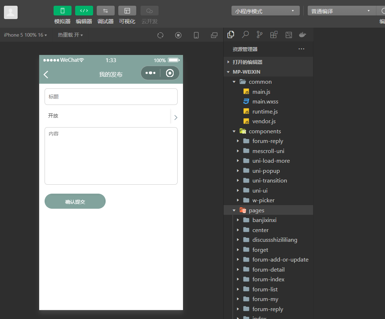
Task: Collapse the common folder
Action: click(x=269, y=82)
